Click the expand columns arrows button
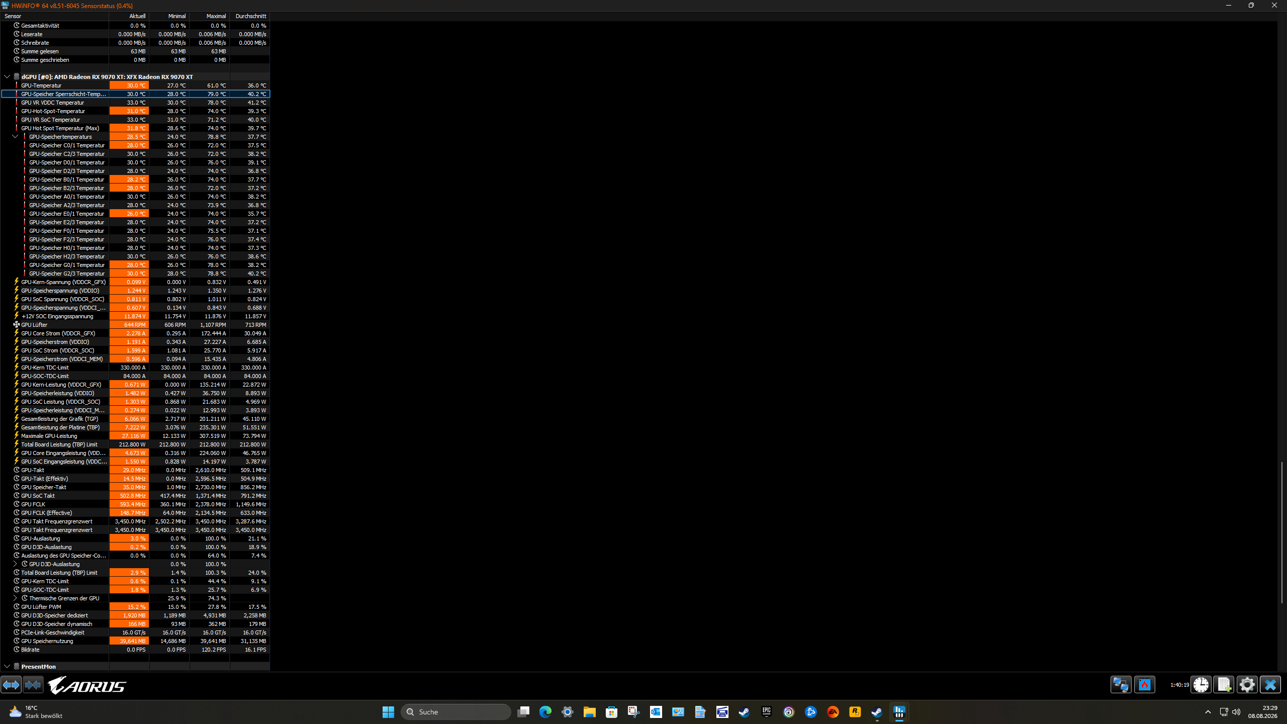Image resolution: width=1287 pixels, height=724 pixels. pos(11,685)
